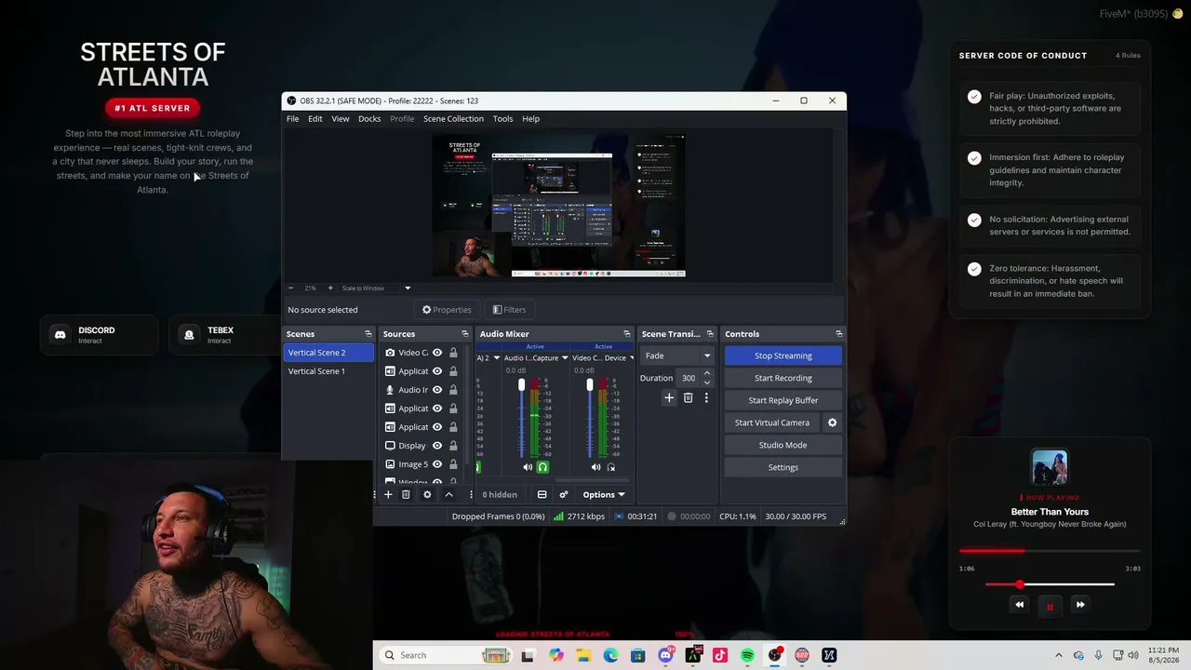Viewport: 1191px width, 670px height.
Task: Skip to previous song in music player
Action: coord(1019,605)
